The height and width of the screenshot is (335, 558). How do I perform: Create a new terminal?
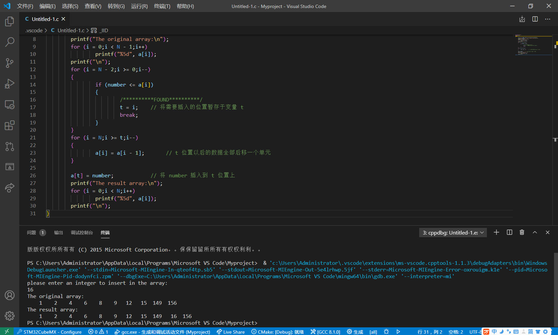(x=497, y=232)
